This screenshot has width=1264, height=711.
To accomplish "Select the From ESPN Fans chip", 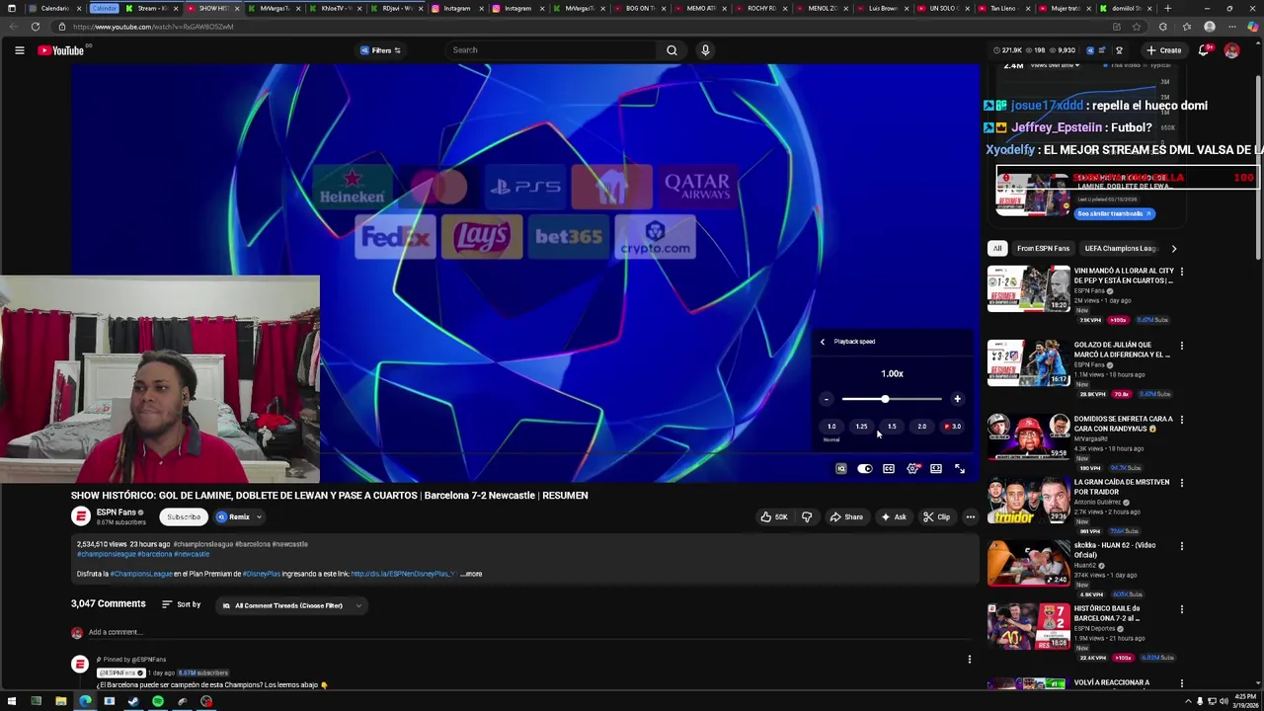I will (x=1043, y=249).
